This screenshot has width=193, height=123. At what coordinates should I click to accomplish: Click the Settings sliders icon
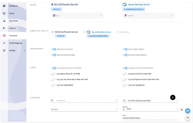pos(4,50)
